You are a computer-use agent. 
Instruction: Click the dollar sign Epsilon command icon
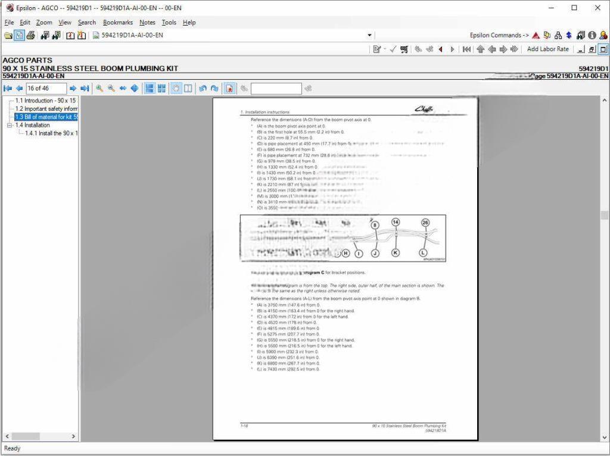pyautogui.click(x=569, y=35)
